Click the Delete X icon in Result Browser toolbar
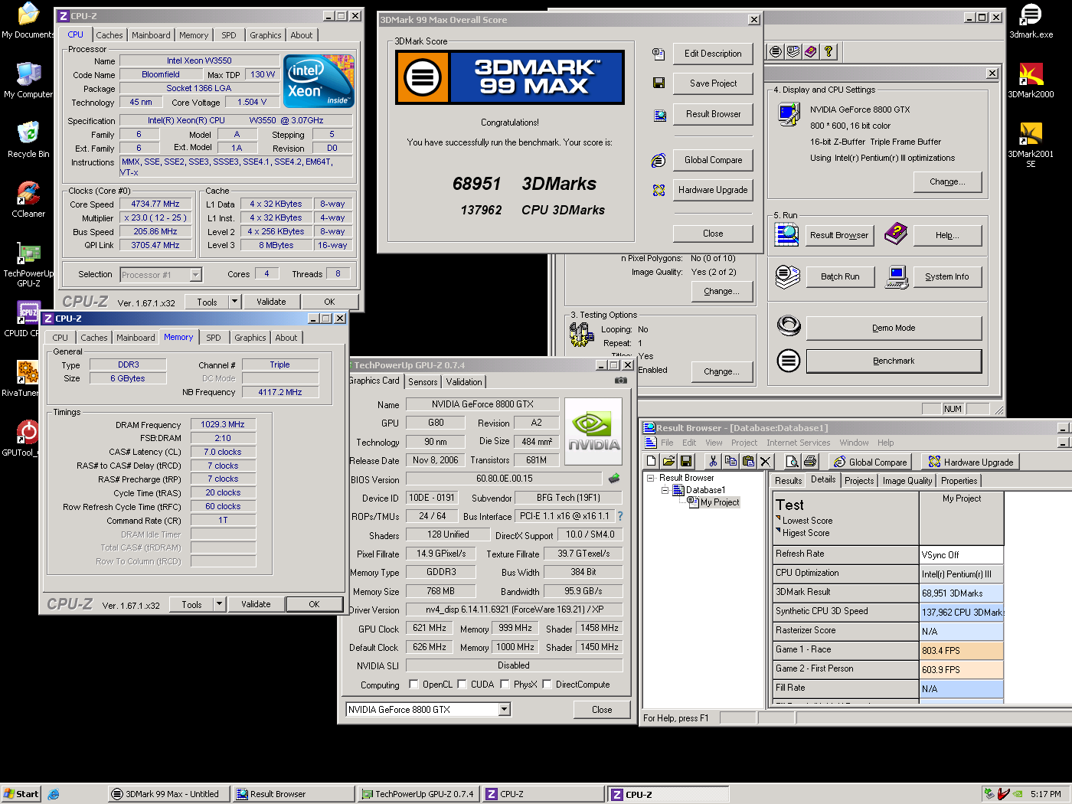1072x804 pixels. 766,462
